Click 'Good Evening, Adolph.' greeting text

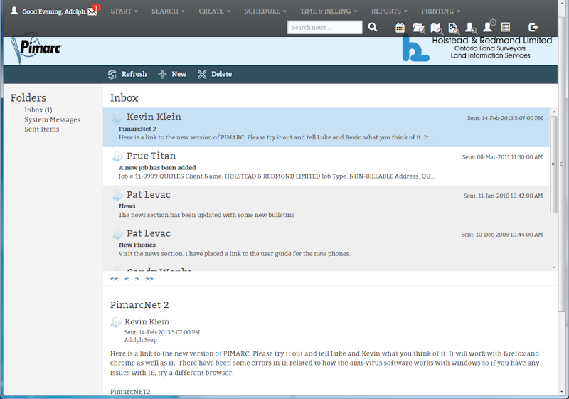[54, 11]
